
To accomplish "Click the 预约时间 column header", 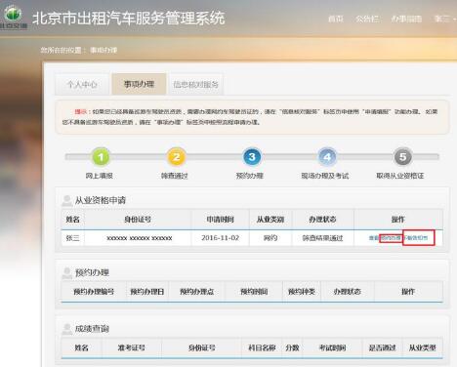I will click(x=254, y=292).
